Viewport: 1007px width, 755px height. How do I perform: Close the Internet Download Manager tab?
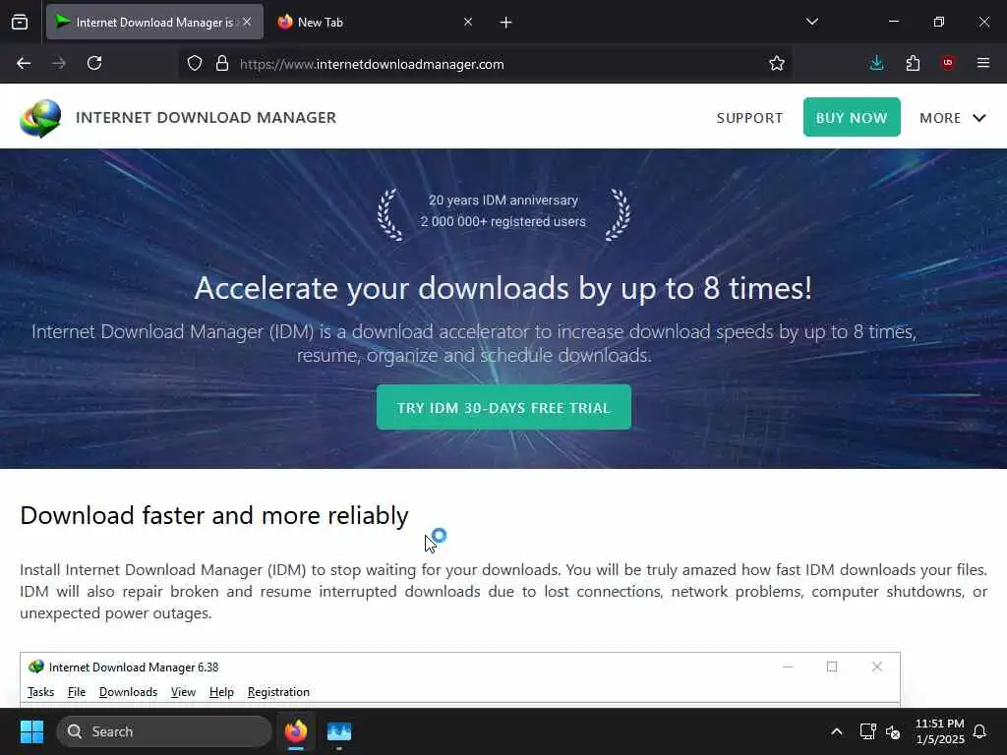(247, 22)
